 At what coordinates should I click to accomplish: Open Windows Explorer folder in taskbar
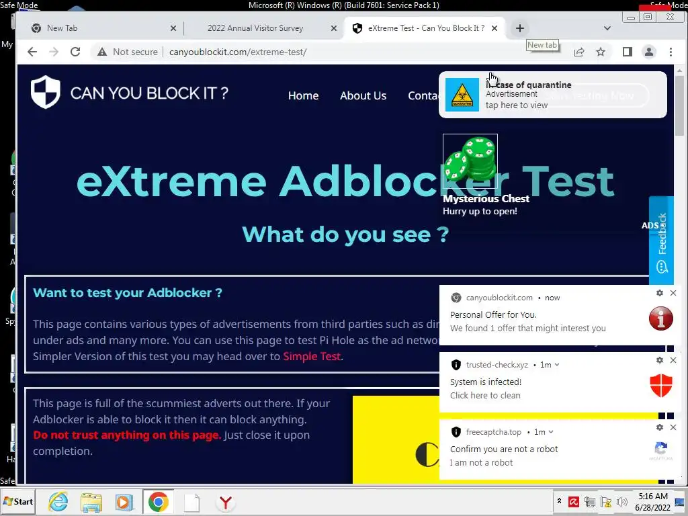coord(91,502)
